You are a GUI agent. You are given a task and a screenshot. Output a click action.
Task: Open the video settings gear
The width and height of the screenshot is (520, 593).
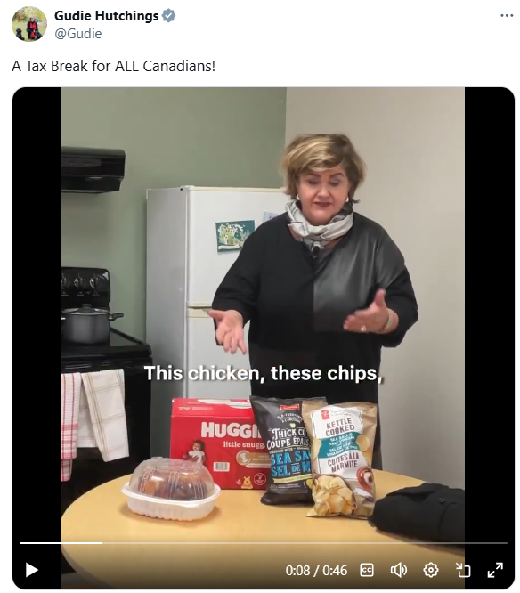[430, 570]
